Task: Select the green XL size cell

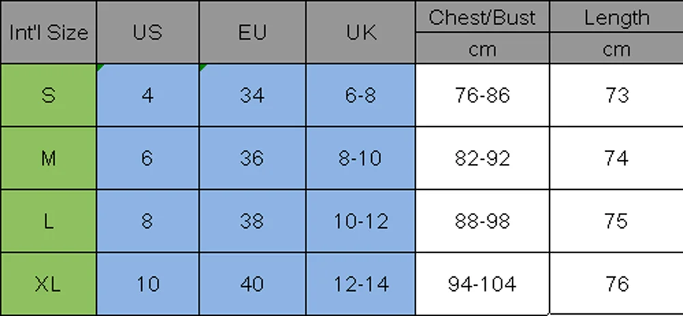Action: tap(48, 283)
